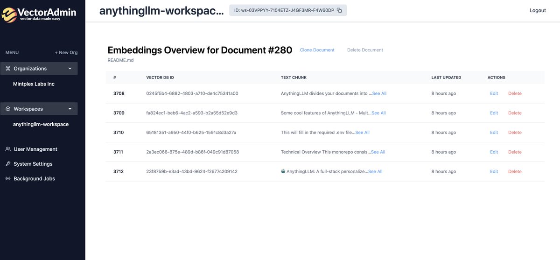See All text for row 3710
Image resolution: width=560 pixels, height=260 pixels.
pyautogui.click(x=363, y=133)
